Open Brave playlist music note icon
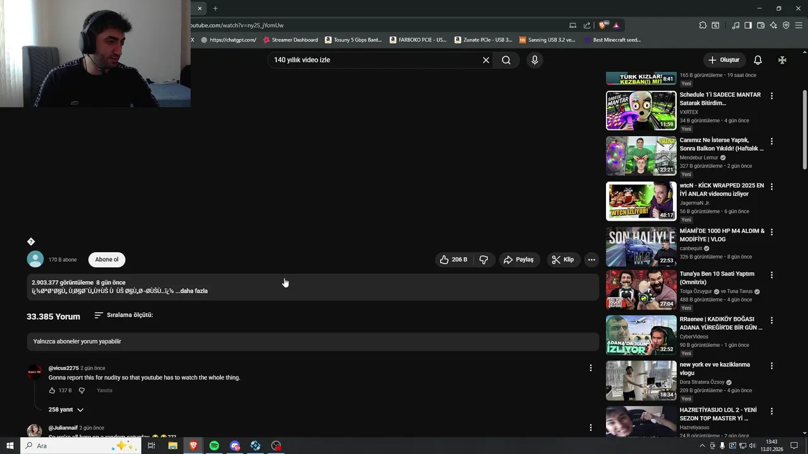Image resolution: width=808 pixels, height=454 pixels. pyautogui.click(x=735, y=25)
